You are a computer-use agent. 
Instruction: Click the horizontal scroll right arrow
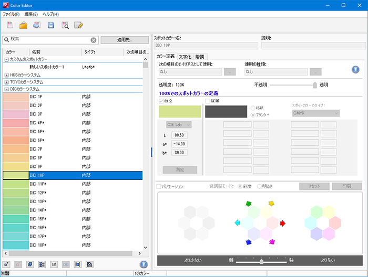point(140,253)
